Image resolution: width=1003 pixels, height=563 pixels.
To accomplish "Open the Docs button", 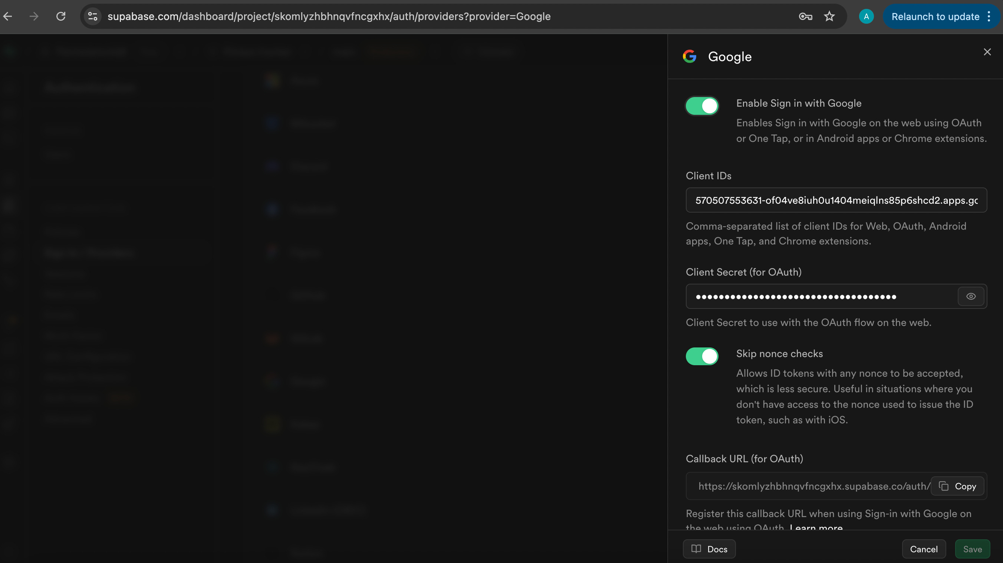I will point(709,549).
